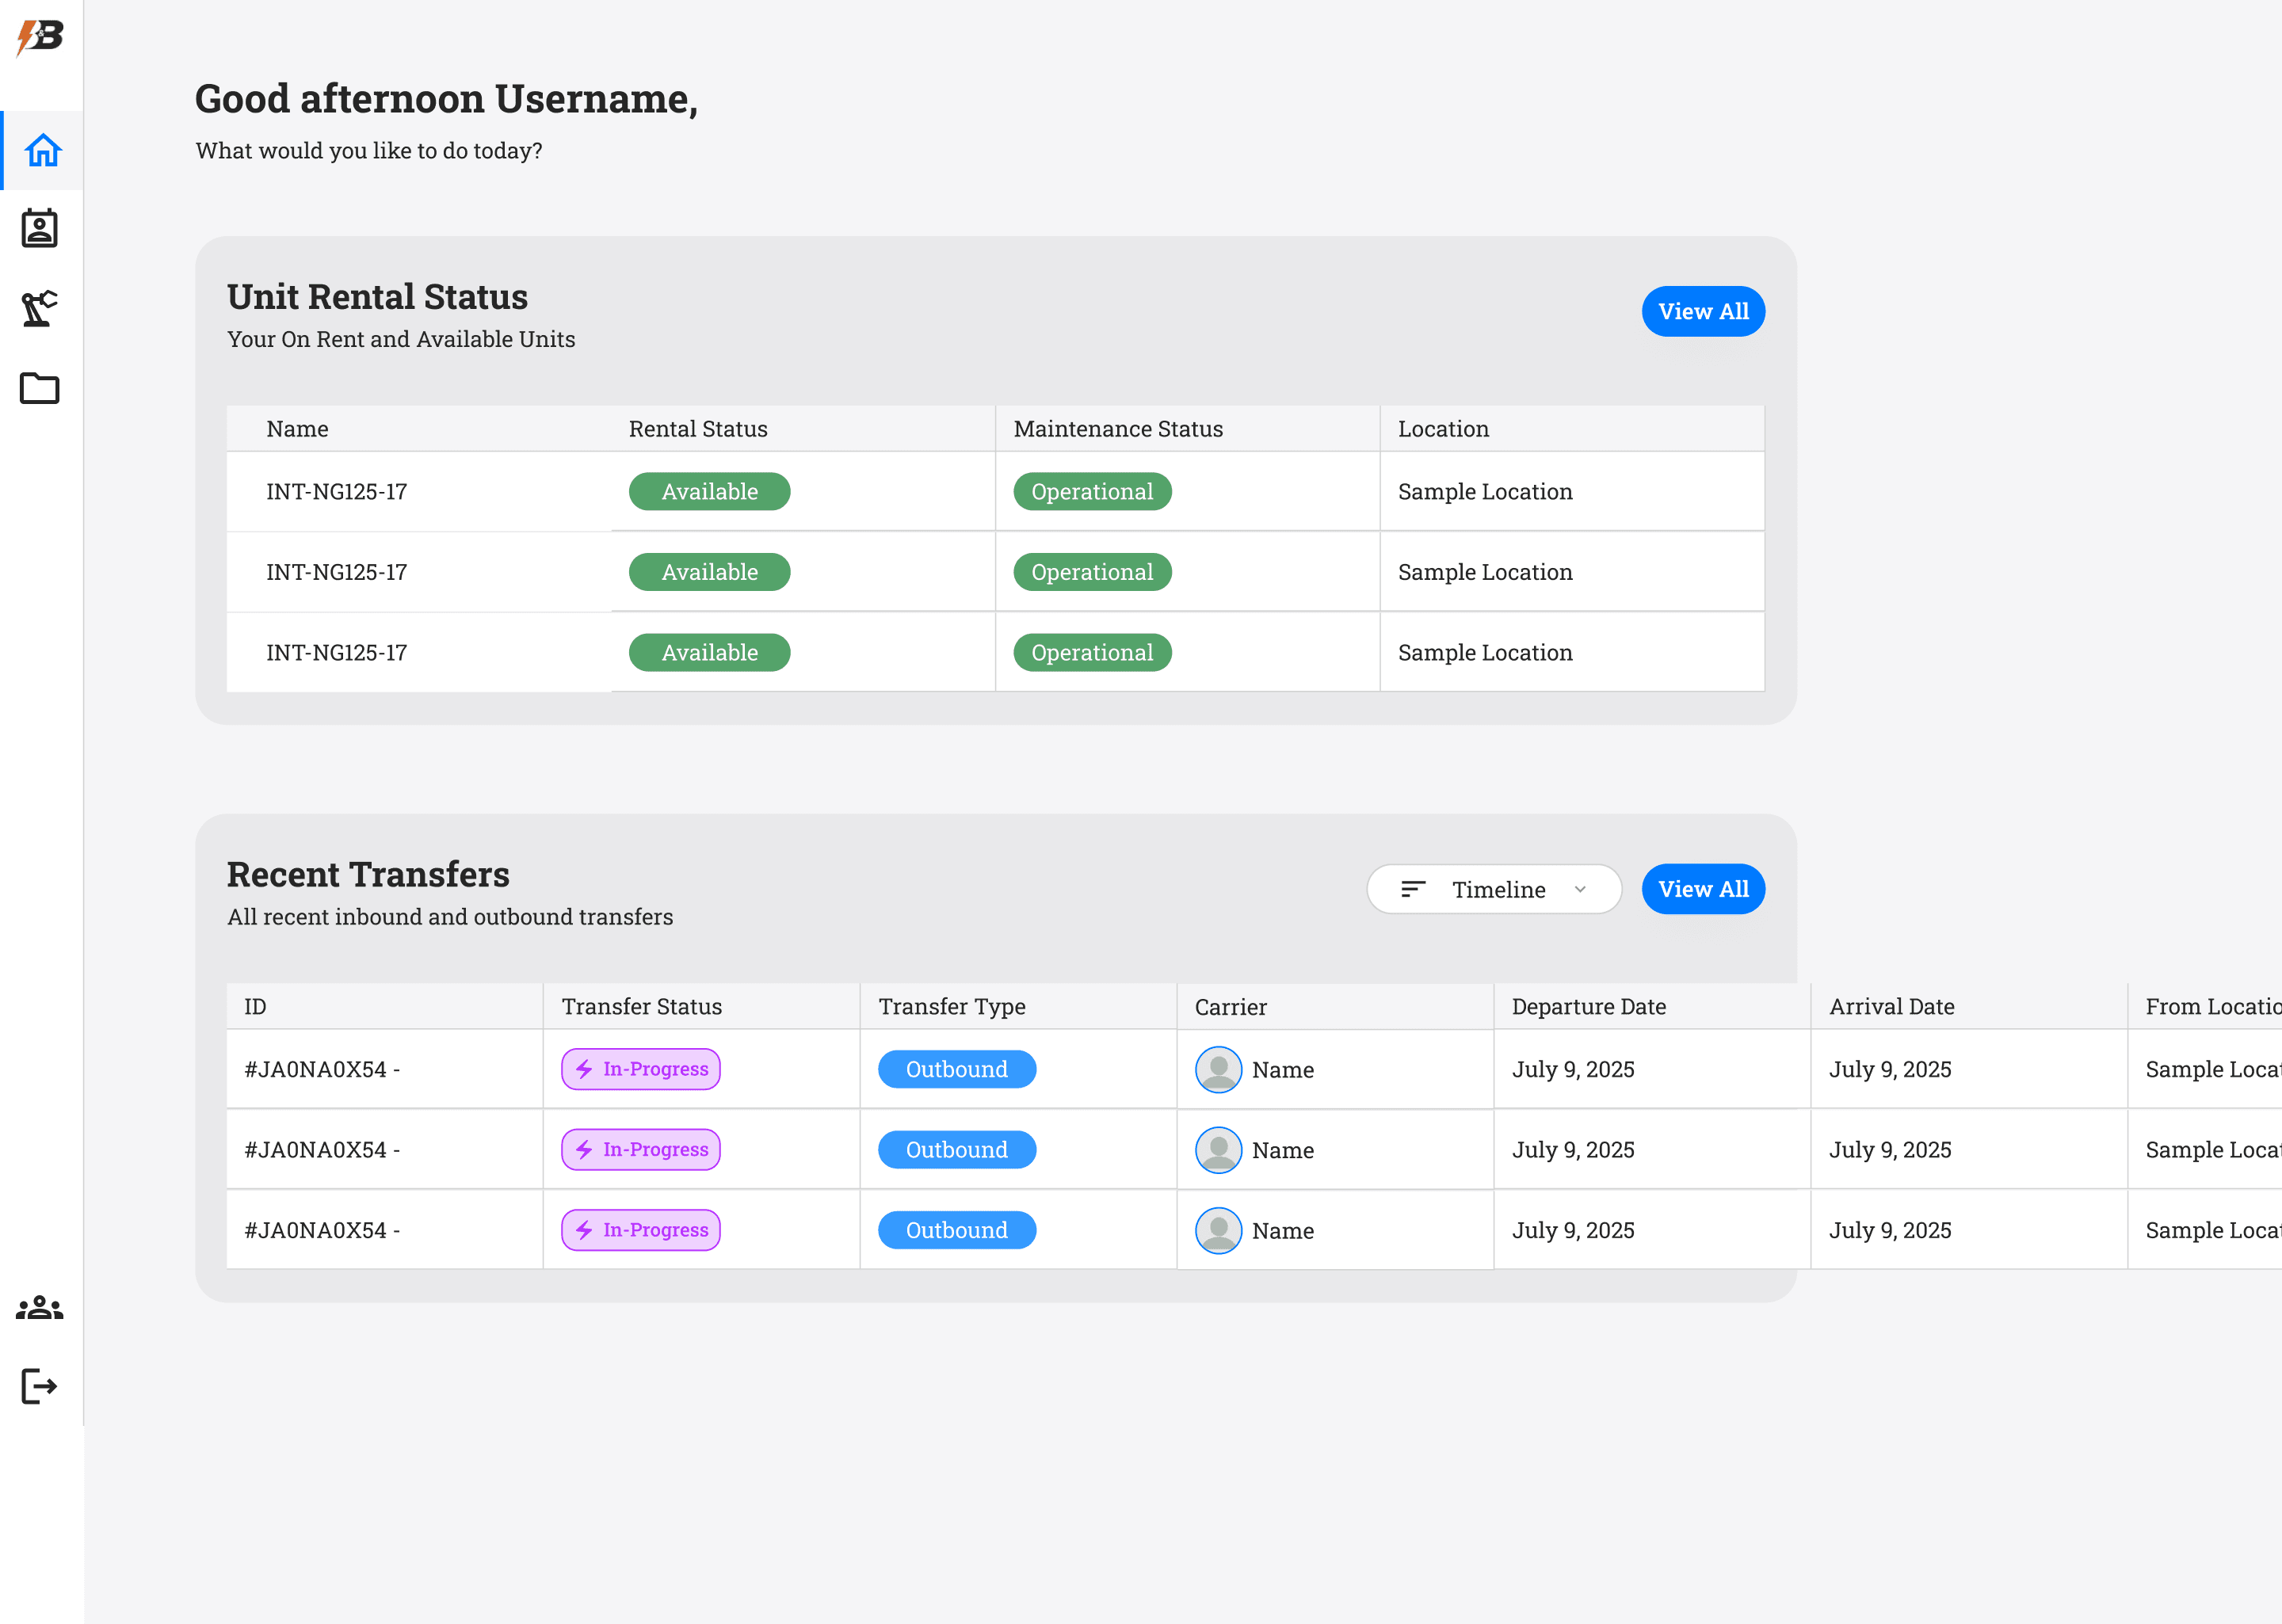Click the company logo at top-left
The height and width of the screenshot is (1624, 2282).
pyautogui.click(x=40, y=37)
